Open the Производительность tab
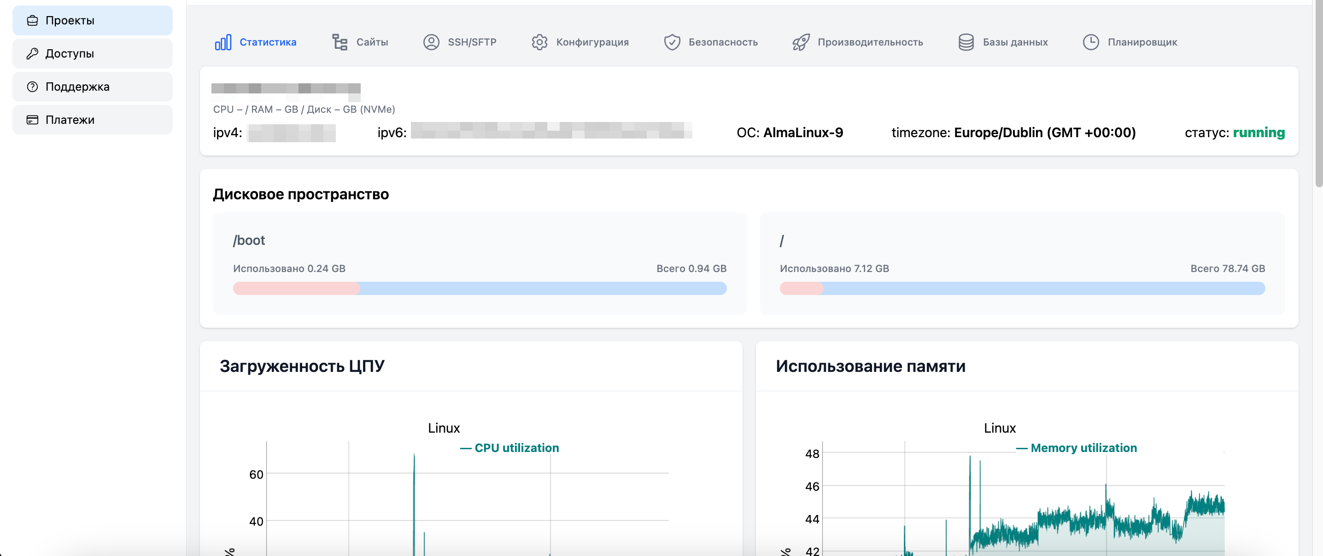Image resolution: width=1323 pixels, height=556 pixels. coord(857,42)
